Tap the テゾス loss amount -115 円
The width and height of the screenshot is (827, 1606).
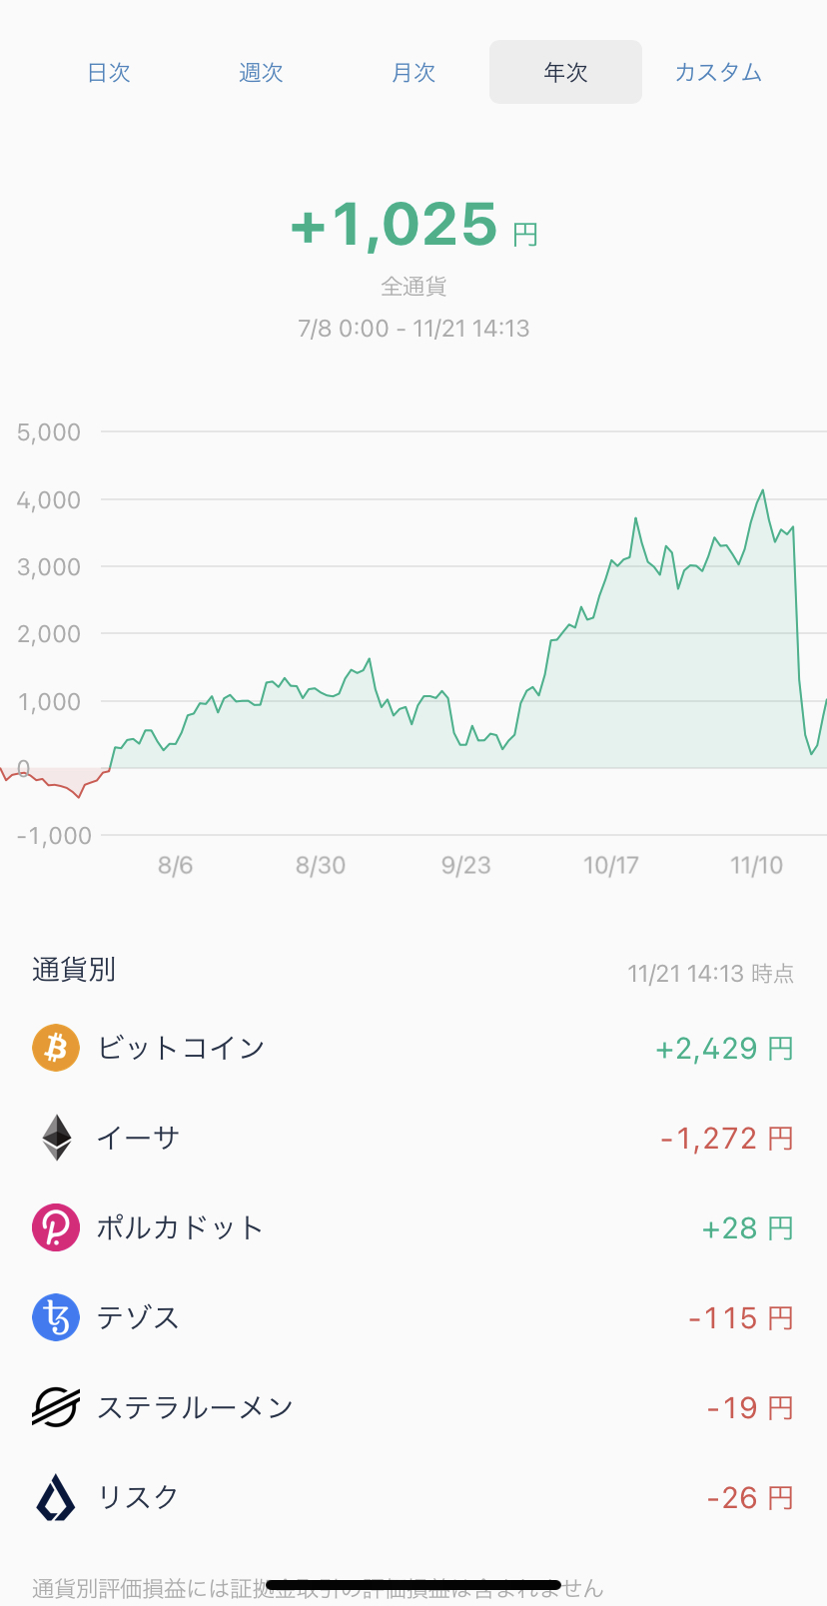741,1318
